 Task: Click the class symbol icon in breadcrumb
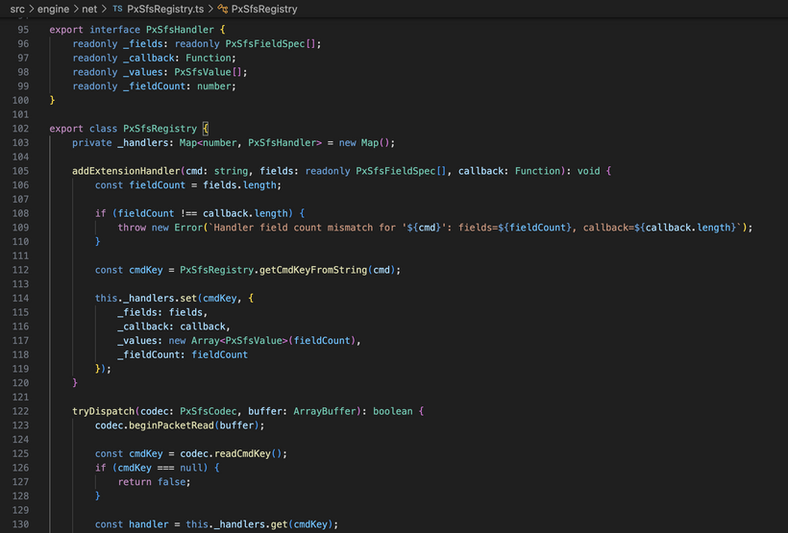click(222, 9)
